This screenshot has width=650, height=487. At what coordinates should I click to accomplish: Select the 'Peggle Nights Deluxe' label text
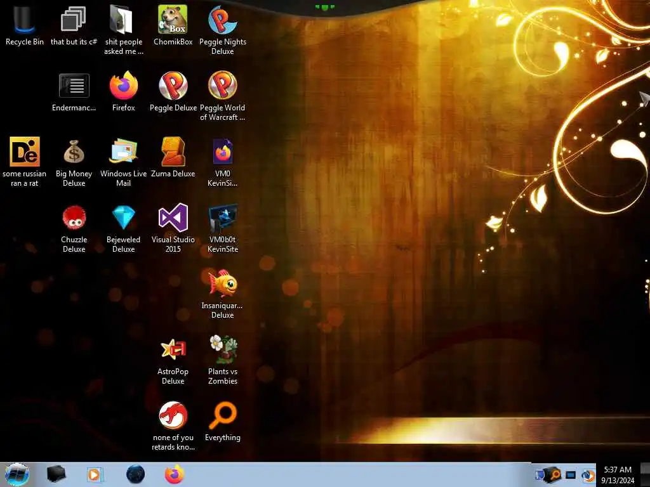point(223,46)
